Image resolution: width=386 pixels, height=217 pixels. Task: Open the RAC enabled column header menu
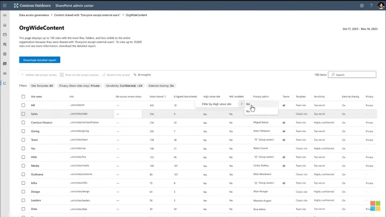pyautogui.click(x=236, y=96)
